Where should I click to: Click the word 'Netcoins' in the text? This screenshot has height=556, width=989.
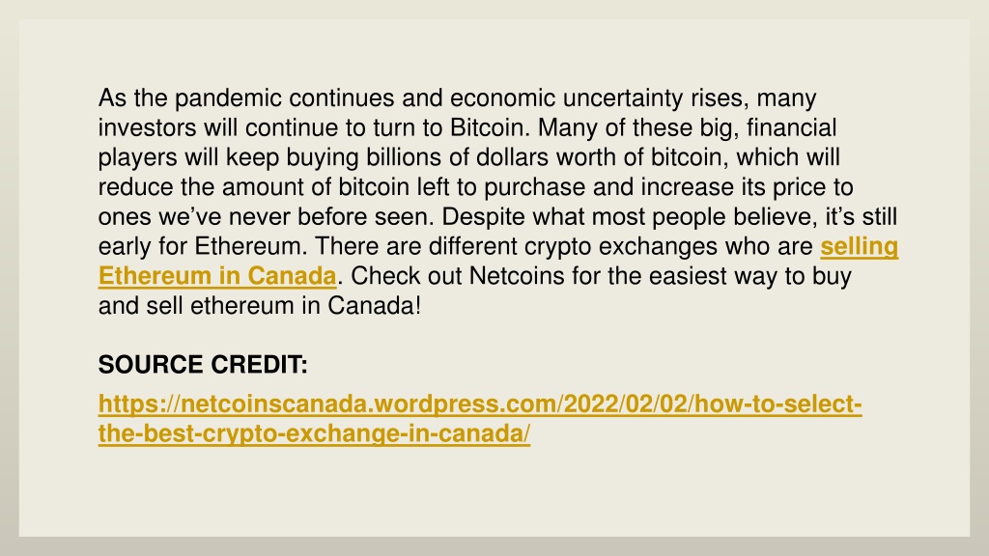[x=517, y=276]
